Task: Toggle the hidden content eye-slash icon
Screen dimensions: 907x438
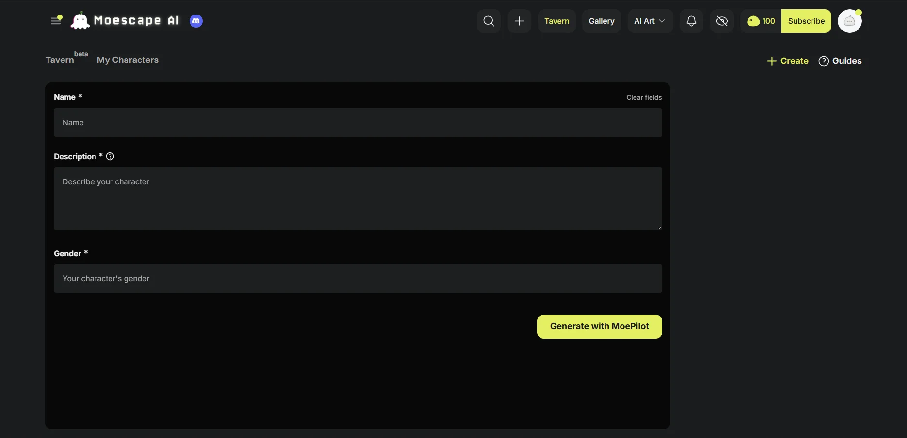Action: pyautogui.click(x=722, y=21)
